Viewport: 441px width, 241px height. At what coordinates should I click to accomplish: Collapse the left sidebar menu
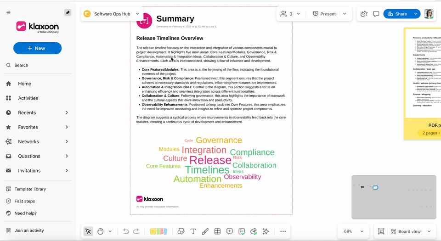click(8, 12)
